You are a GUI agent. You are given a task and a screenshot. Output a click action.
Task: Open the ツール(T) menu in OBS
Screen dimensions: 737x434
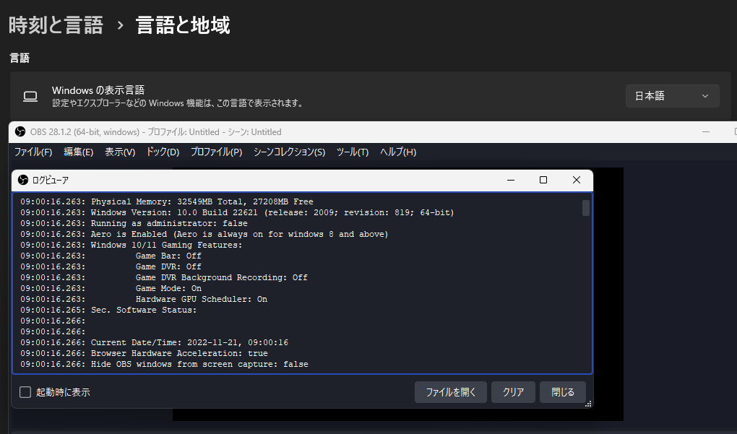[x=353, y=152]
